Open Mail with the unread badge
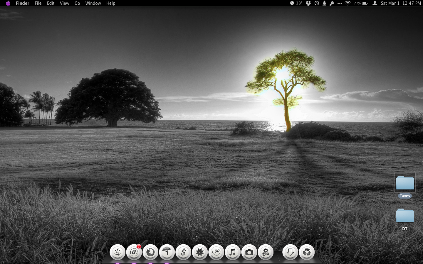The width and height of the screenshot is (423, 264). [x=134, y=252]
